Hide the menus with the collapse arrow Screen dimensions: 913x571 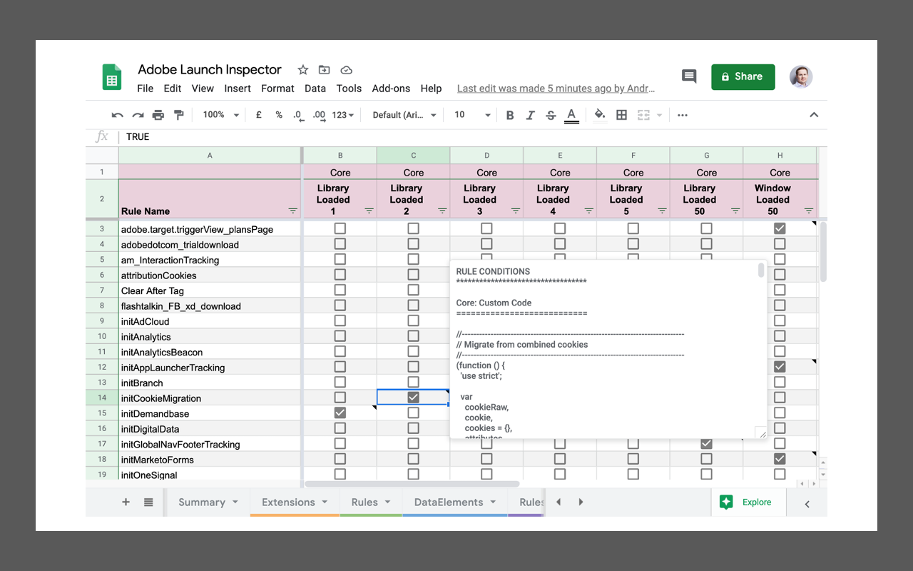814,115
